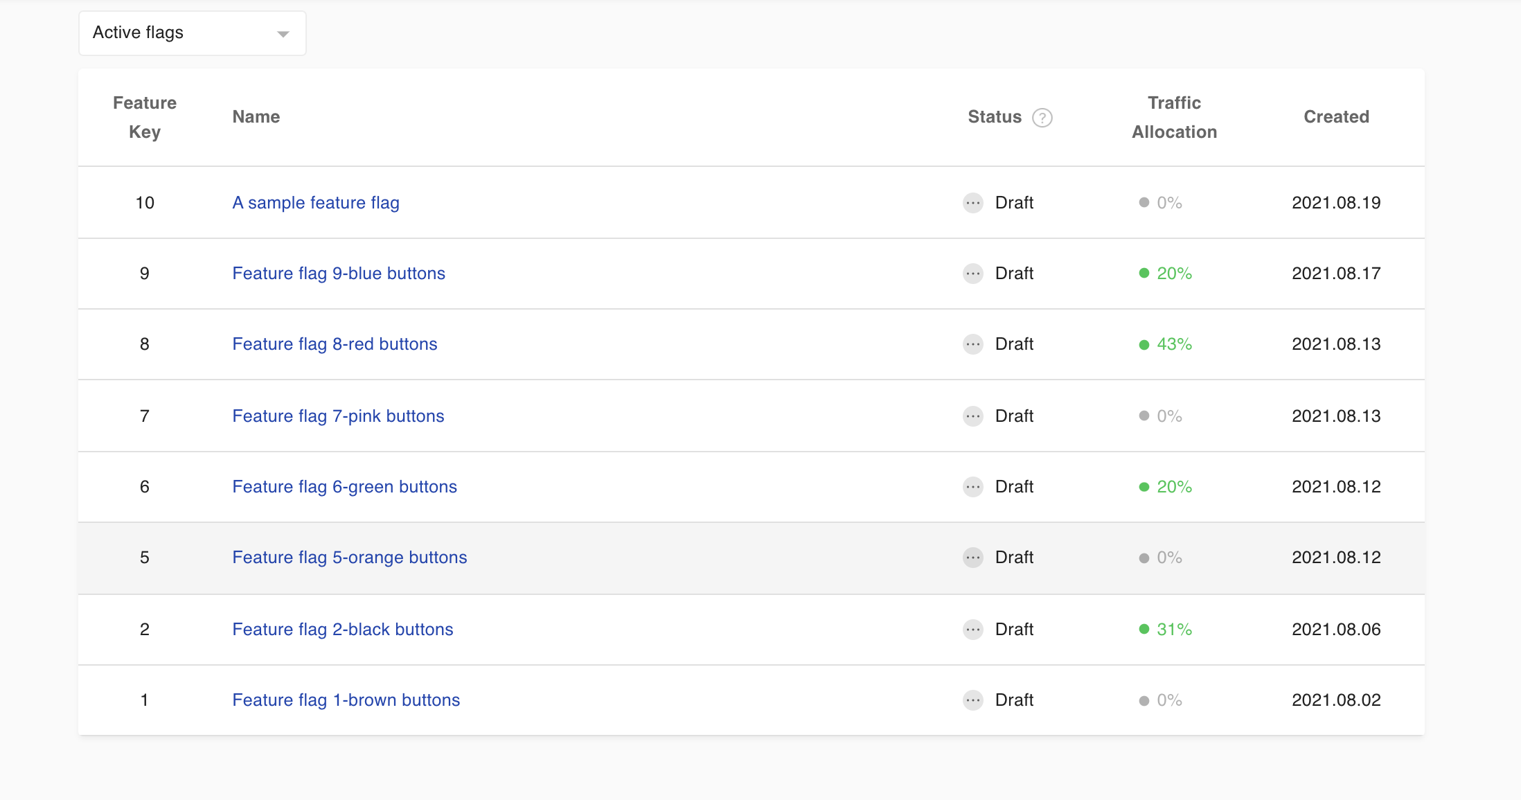Click draft status icon for black buttons flag
Screen dimensions: 1521x800
click(972, 630)
